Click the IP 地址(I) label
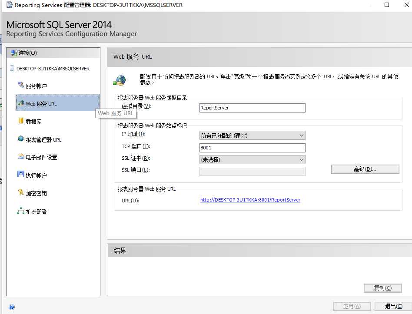Screen dimensions: 412x314 tap(133, 134)
